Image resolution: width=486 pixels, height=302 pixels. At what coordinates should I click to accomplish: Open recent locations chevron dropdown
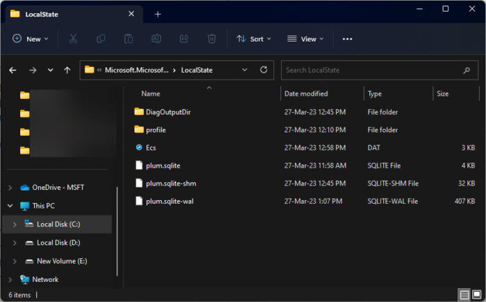point(50,70)
